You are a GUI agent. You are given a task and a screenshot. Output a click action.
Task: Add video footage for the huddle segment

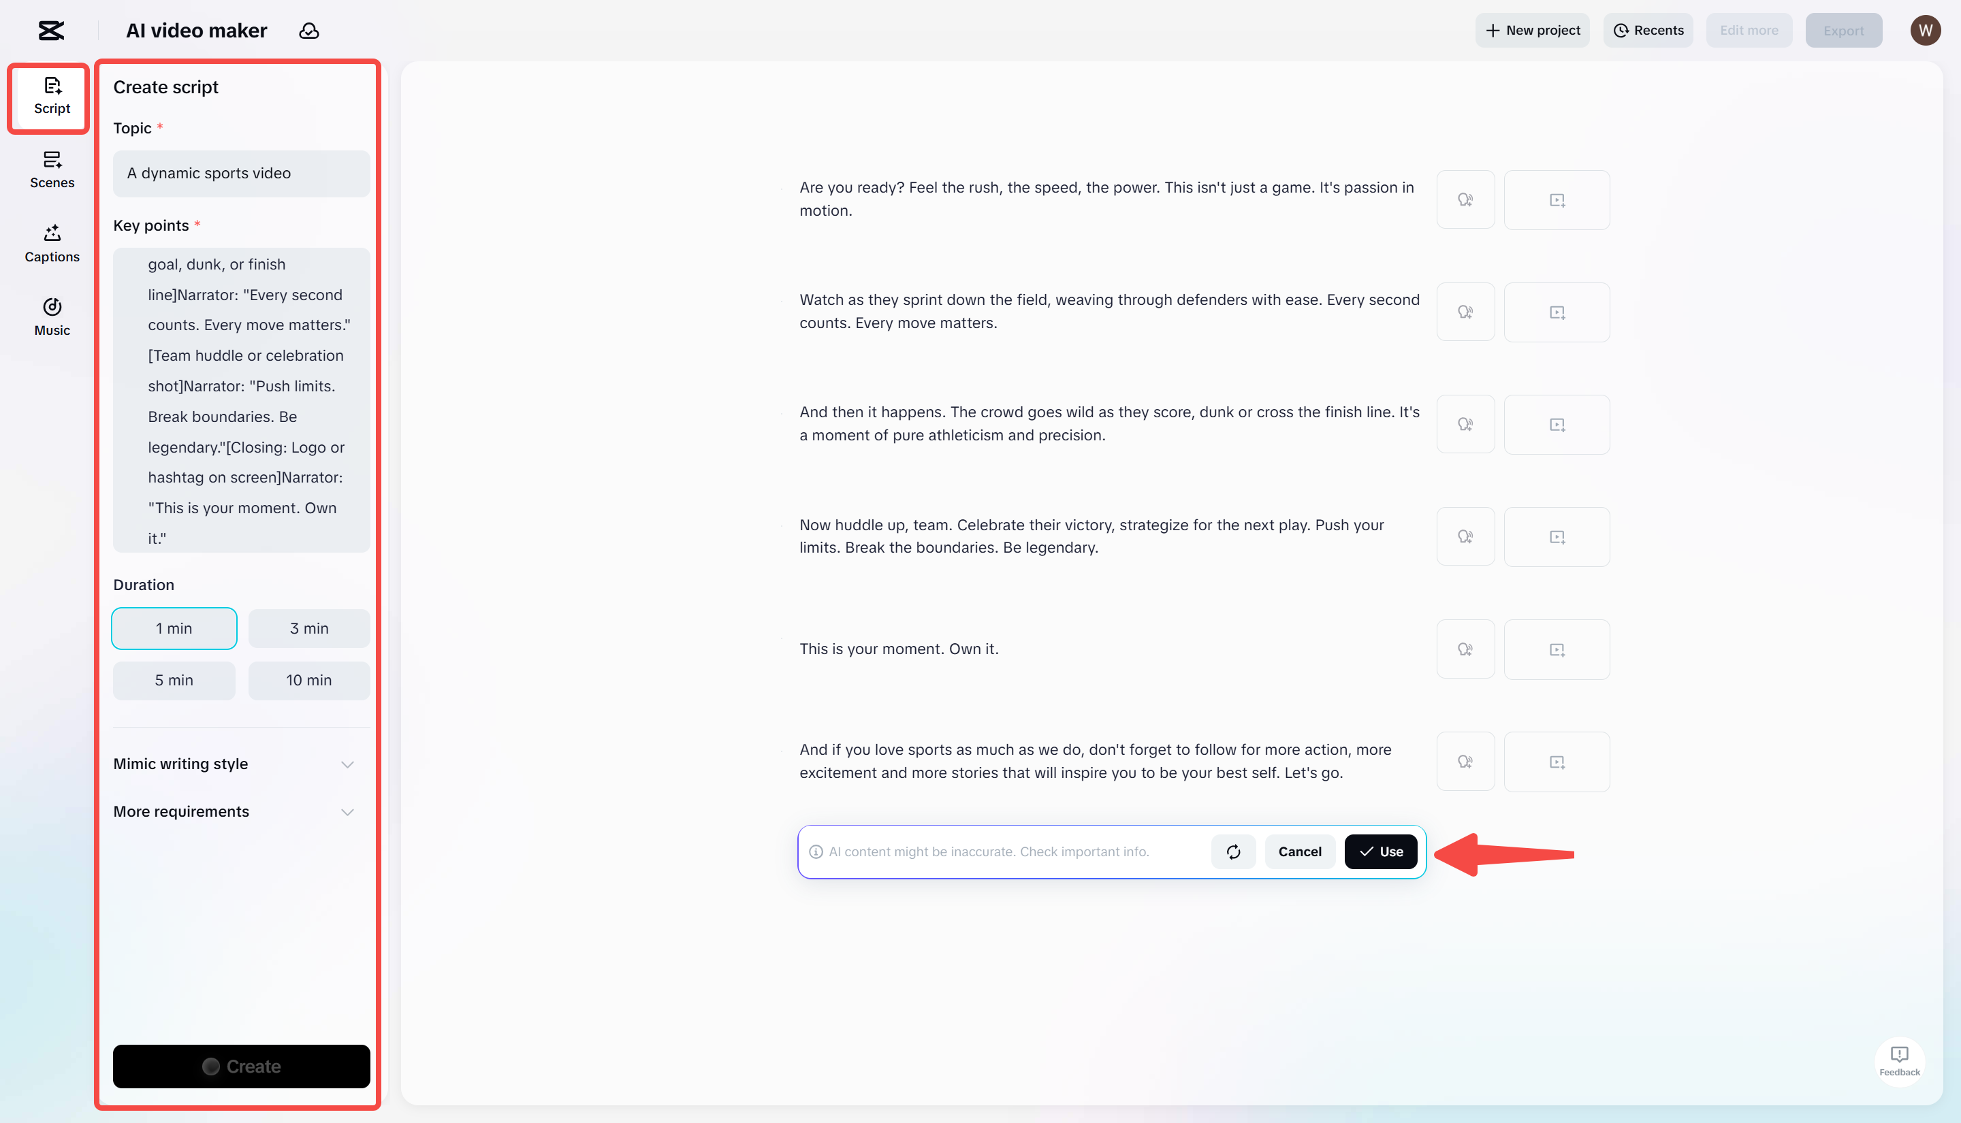1557,536
